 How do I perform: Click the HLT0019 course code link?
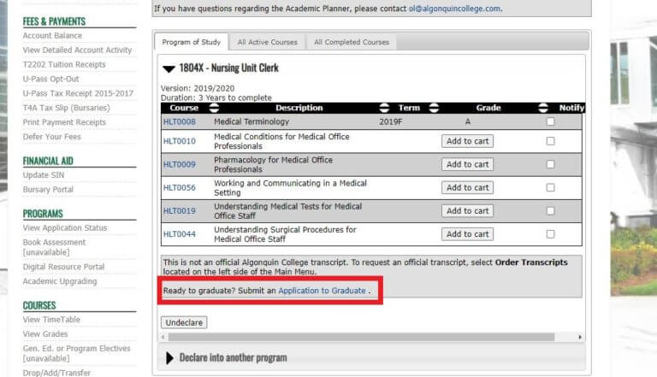click(179, 210)
